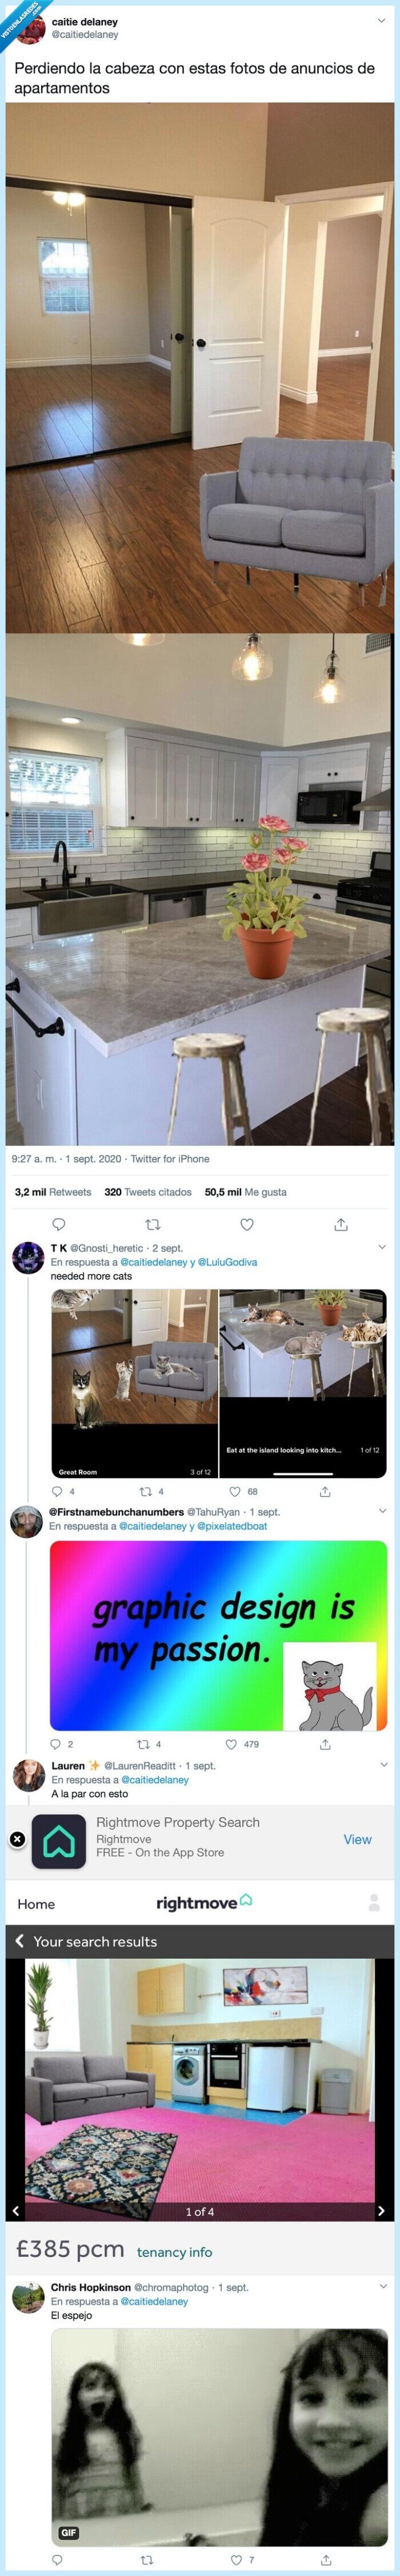Like caitie delaney's main tweet
The width and height of the screenshot is (400, 2576).
[247, 1224]
